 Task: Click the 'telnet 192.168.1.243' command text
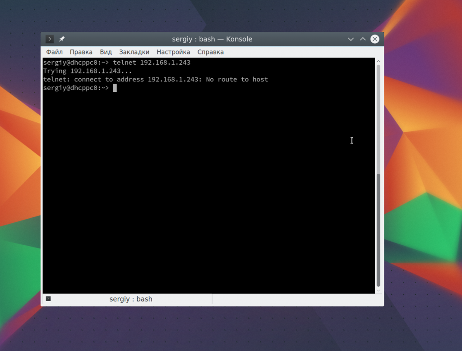[x=152, y=63]
